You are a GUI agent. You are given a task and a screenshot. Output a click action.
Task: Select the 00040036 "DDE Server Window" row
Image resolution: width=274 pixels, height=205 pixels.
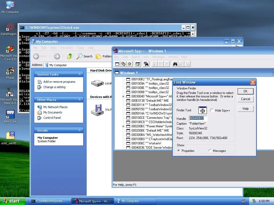(149, 147)
